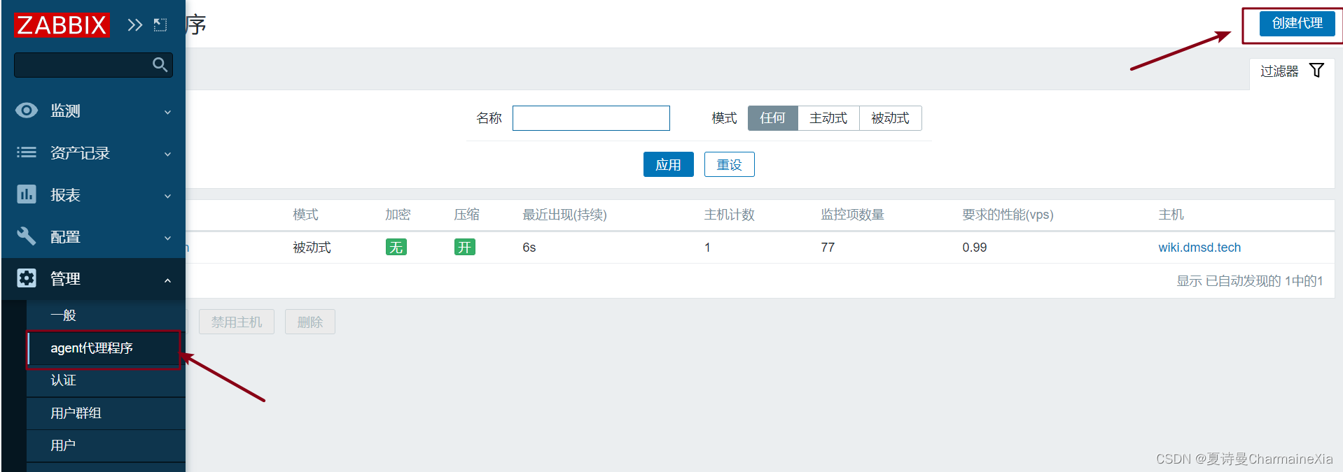Focus the sidebar search input
Screen dimensions: 1343x472
[93, 65]
